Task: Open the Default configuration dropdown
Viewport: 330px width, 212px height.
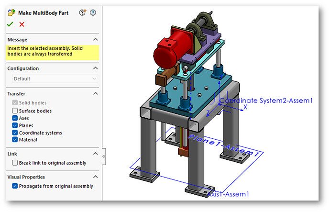Action: pyautogui.click(x=55, y=78)
